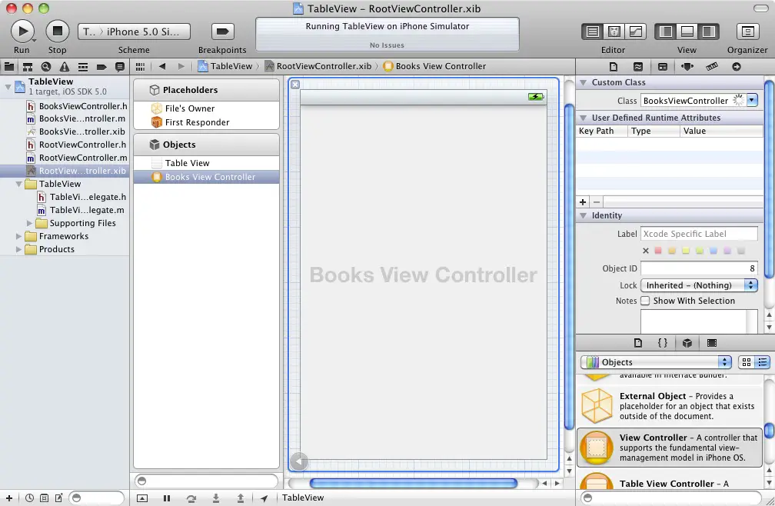Switch to the Assistant editor
This screenshot has height=506, width=775.
click(614, 32)
